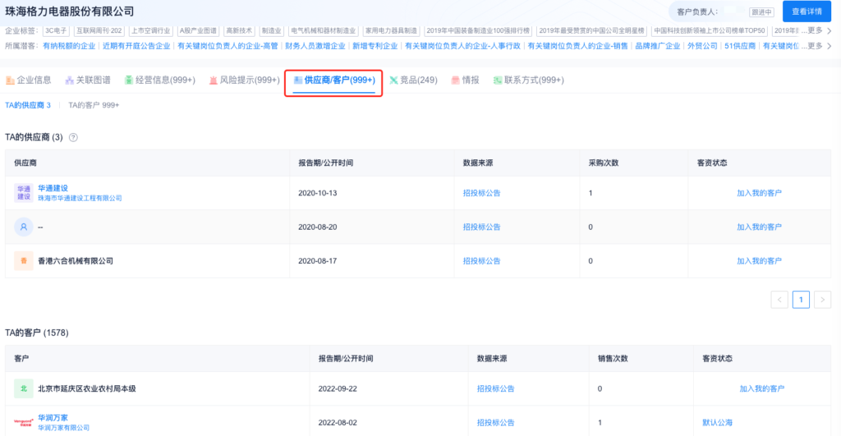Go to the 风险提示(999+) tab
The image size is (841, 436).
pos(244,80)
